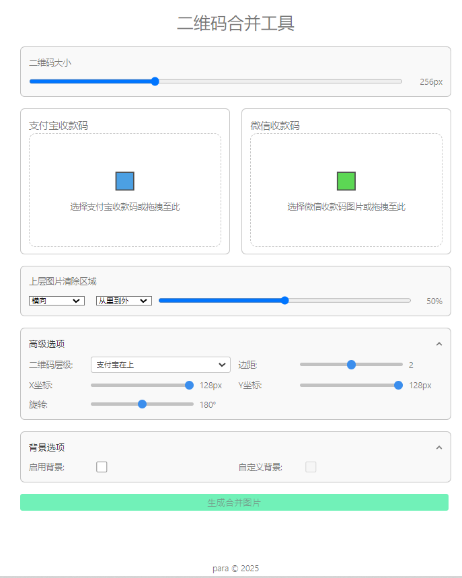
Task: Tick the 自定义背景 checkbox
Action: click(x=311, y=467)
